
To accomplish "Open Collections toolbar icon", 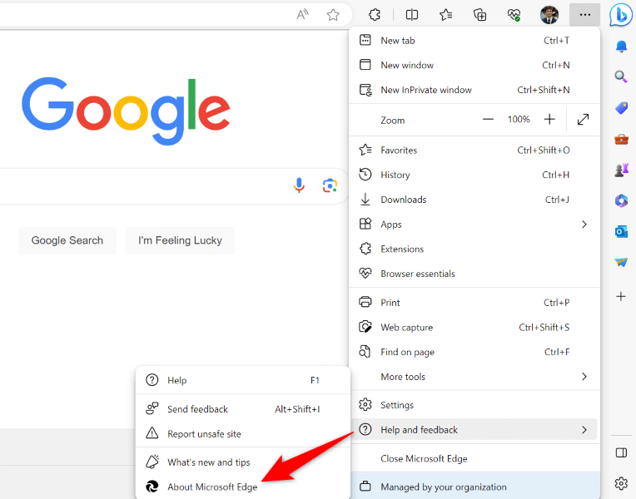I will (x=479, y=15).
